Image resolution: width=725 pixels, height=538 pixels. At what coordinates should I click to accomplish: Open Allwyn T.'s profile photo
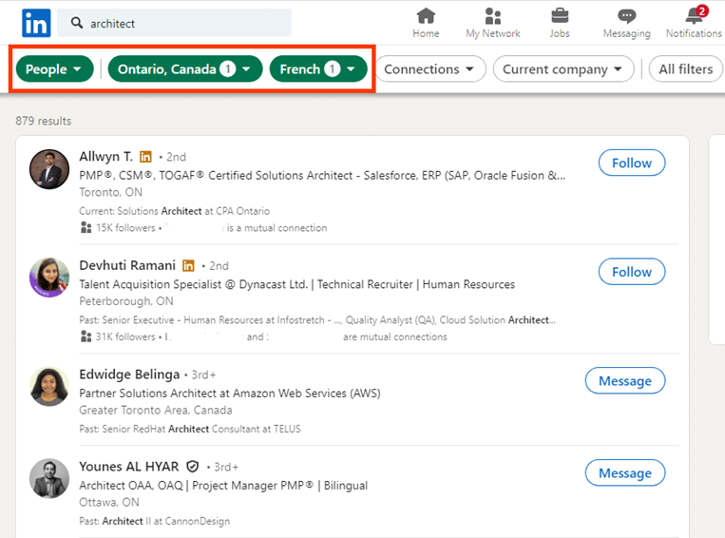(x=49, y=169)
